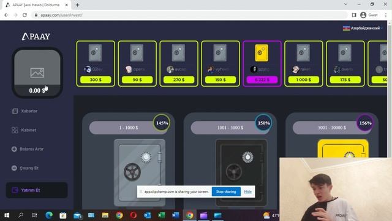Viewport: 392px width, 221px height.
Task: Open Outlook from the taskbar
Action: (x=147, y=215)
